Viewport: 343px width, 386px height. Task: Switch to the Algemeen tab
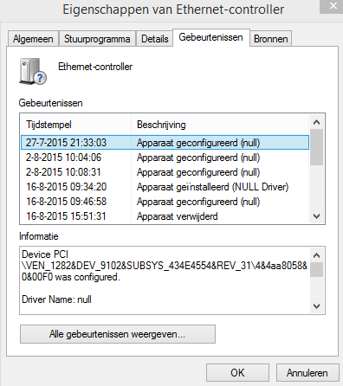[33, 39]
